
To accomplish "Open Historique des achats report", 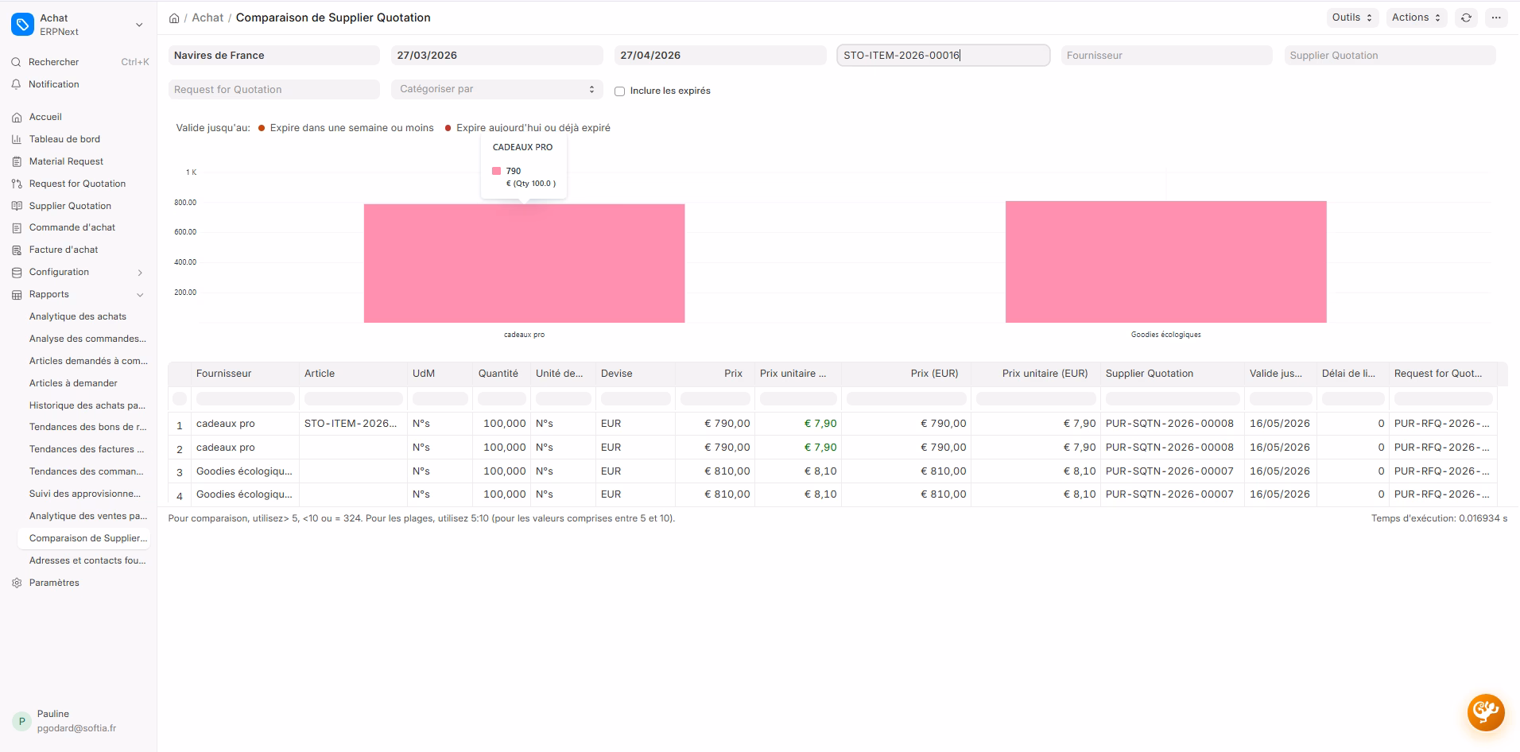I will click(x=87, y=405).
